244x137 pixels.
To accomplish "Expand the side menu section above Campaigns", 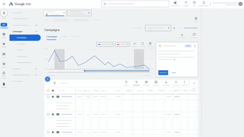I will click(36, 25).
